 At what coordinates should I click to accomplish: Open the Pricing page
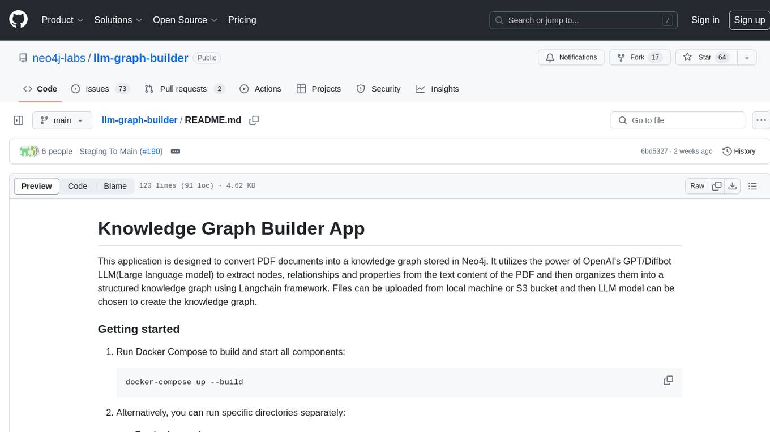tap(242, 20)
